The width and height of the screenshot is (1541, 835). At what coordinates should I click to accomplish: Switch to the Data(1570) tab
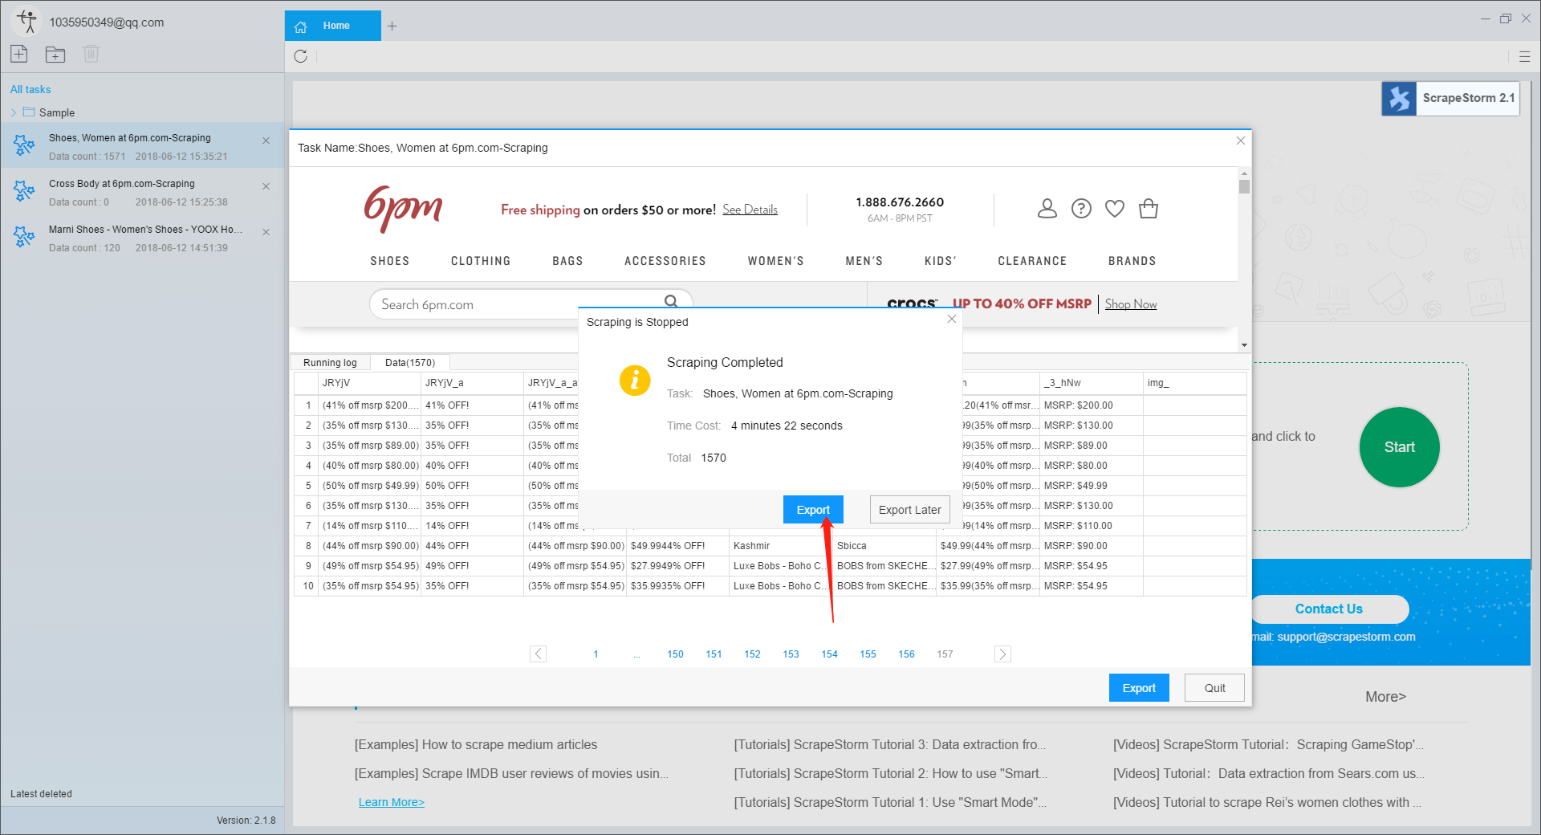410,363
